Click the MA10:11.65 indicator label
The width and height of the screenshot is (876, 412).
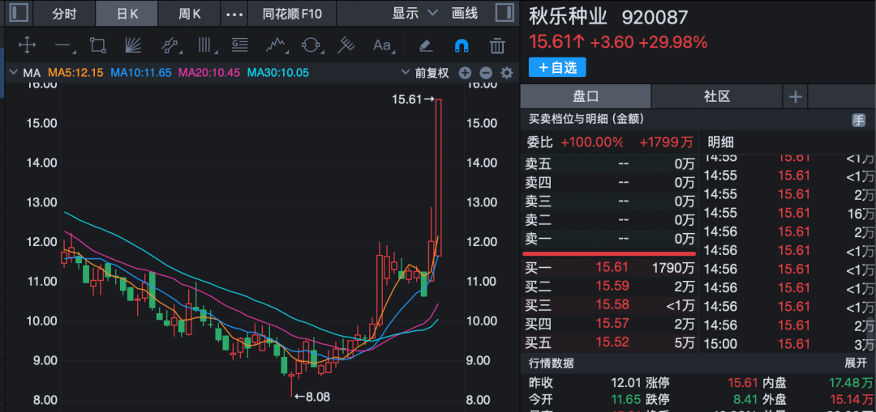[x=141, y=73]
